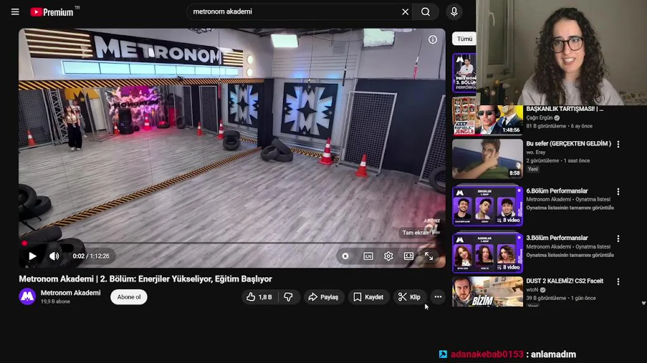Open 6.Bölüm Performanslar playlist title
The height and width of the screenshot is (363, 647).
coord(557,191)
